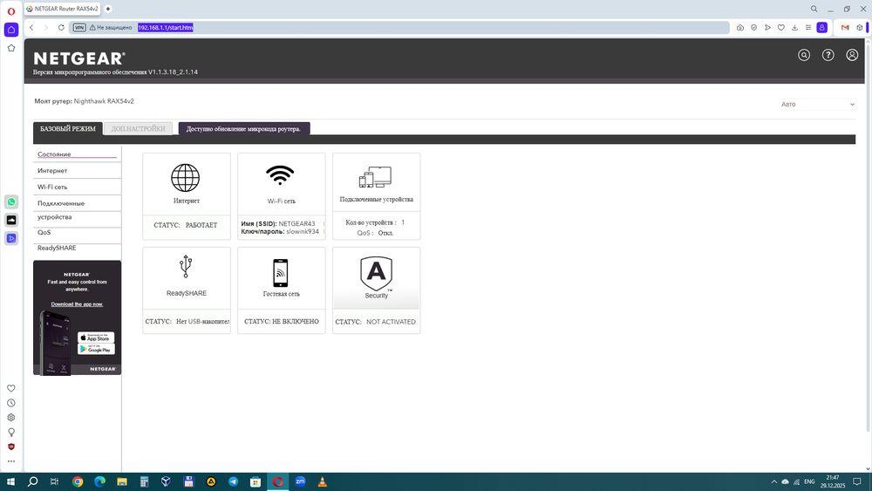Viewport: 872px width, 491px height.
Task: Launch Chrome from the taskbar
Action: tap(78, 481)
